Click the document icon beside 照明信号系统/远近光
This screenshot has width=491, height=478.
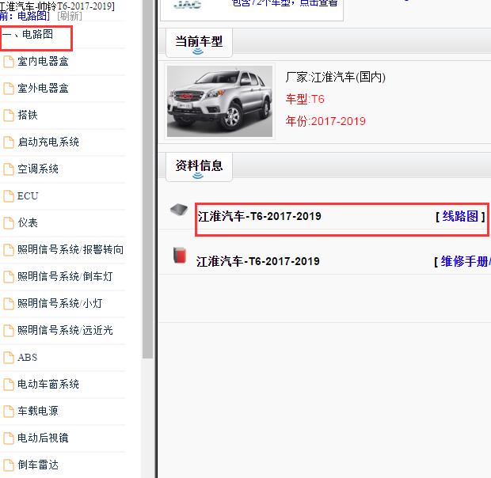click(9, 331)
